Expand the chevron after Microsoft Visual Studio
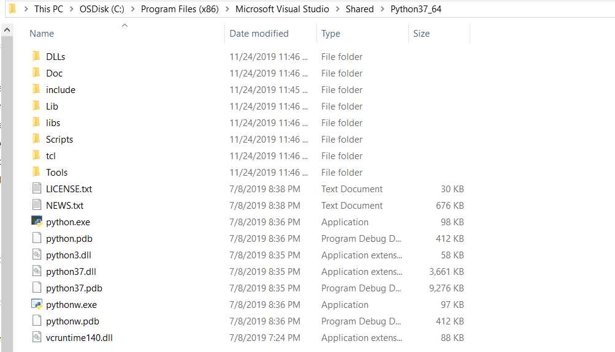This screenshot has height=352, width=615. pyautogui.click(x=337, y=9)
